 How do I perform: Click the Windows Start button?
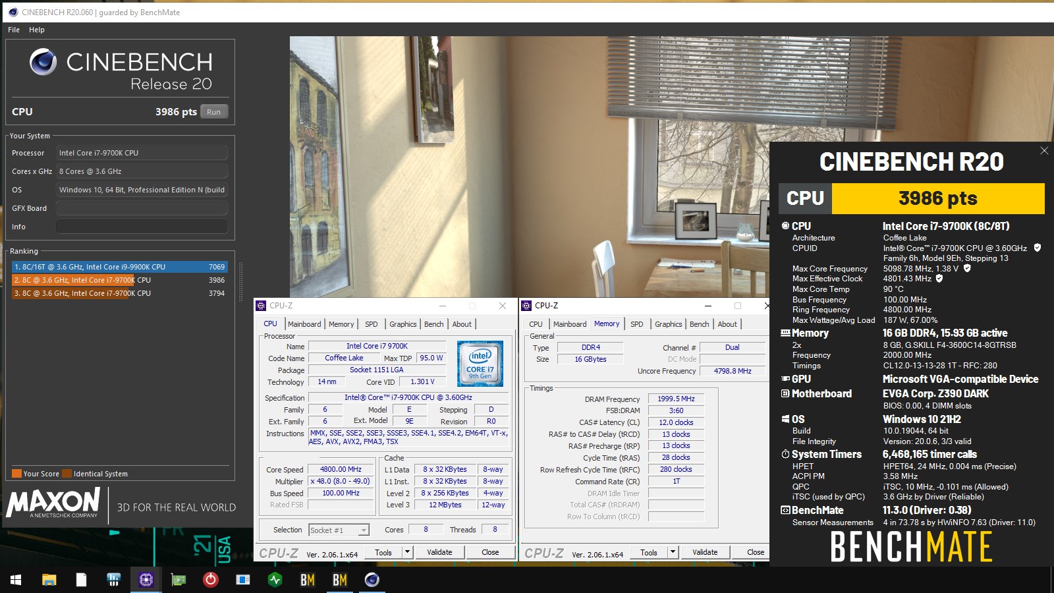point(16,580)
